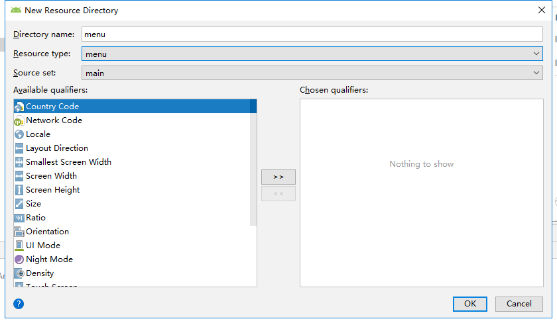Click the Country Code globe icon
557x323 pixels.
[x=19, y=107]
